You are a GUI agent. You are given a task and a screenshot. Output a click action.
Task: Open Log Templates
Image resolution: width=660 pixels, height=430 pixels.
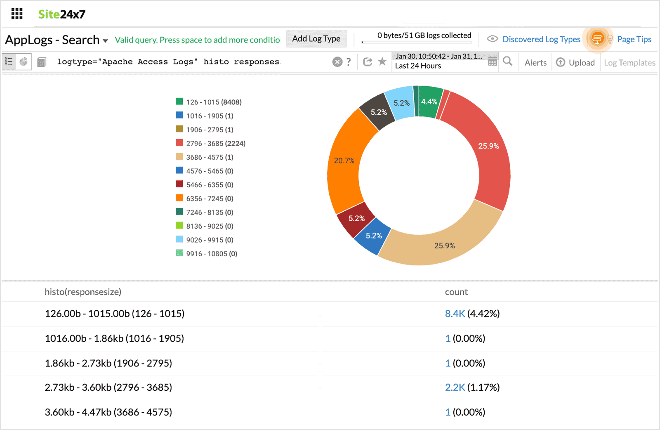tap(629, 63)
